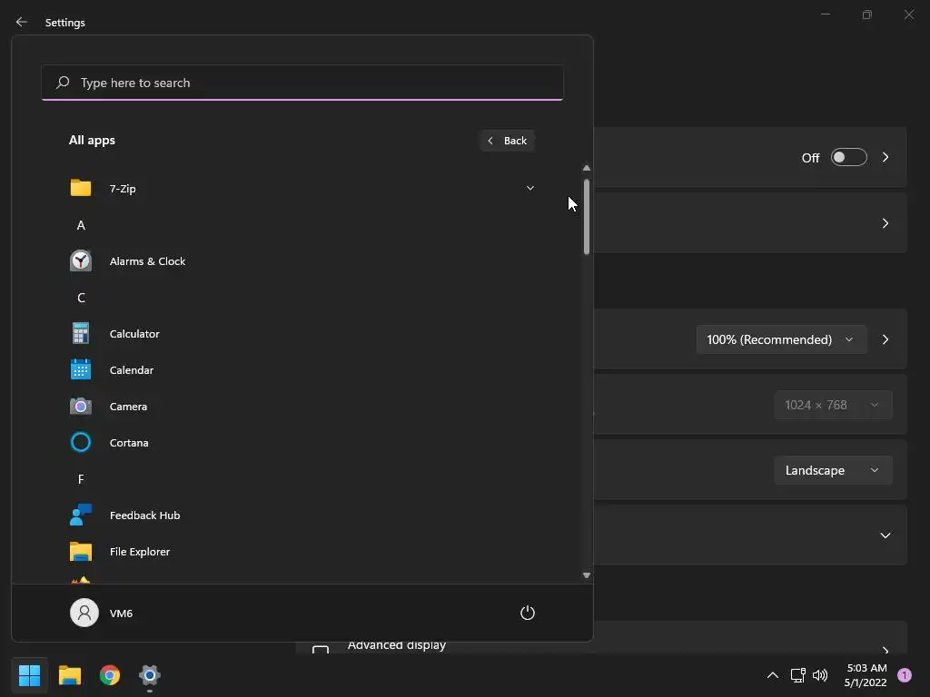Open the Cortana app icon
930x697 pixels.
click(81, 442)
